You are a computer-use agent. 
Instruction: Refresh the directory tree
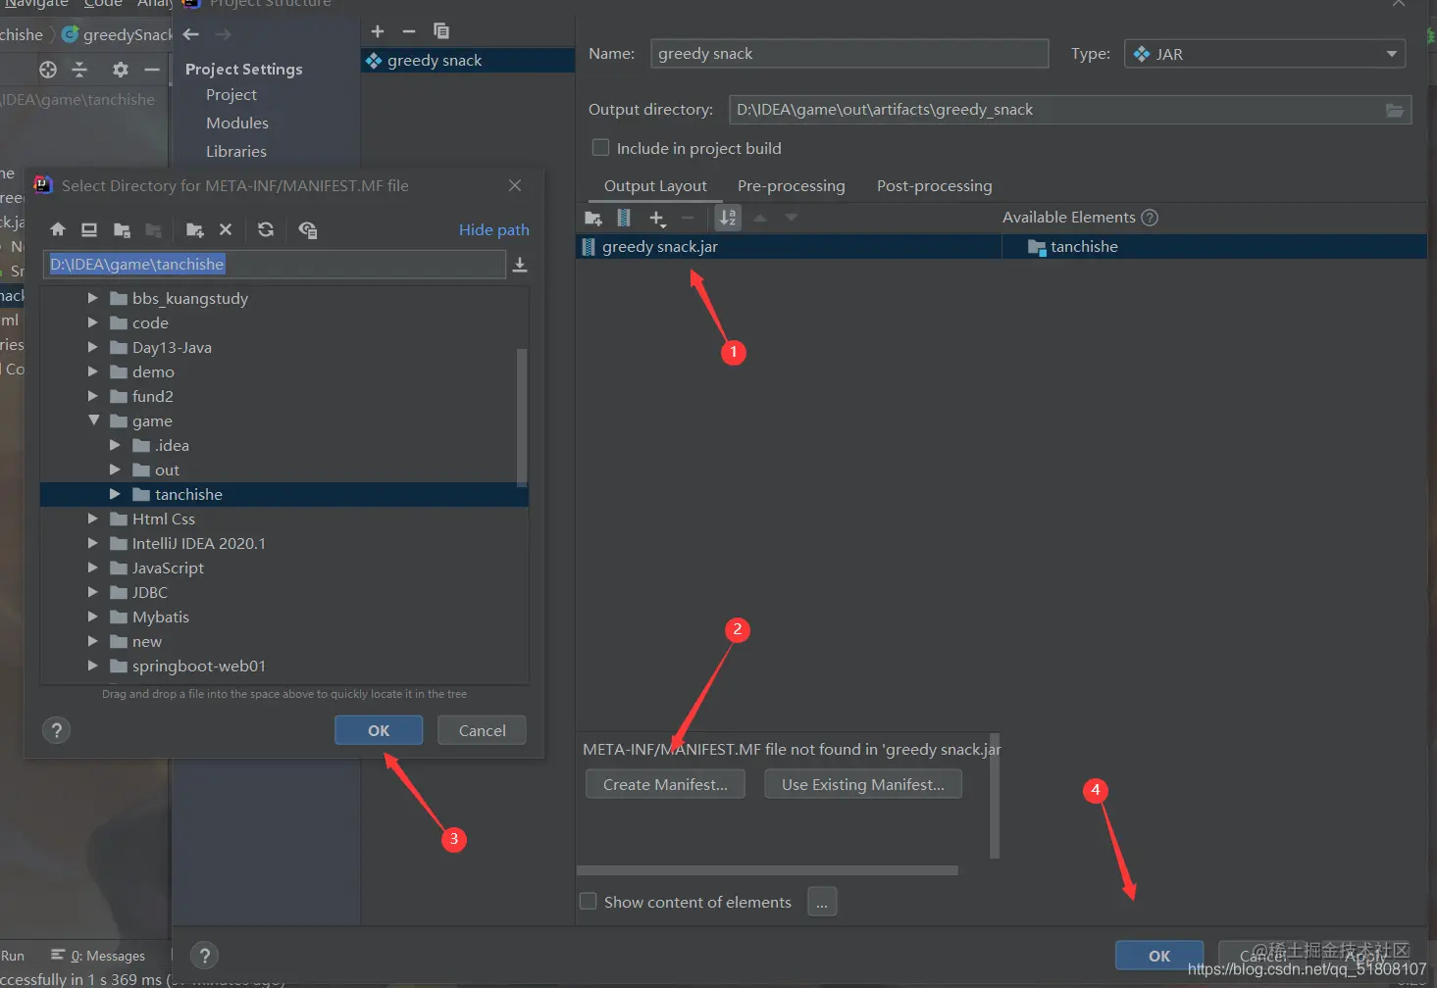[x=266, y=229]
